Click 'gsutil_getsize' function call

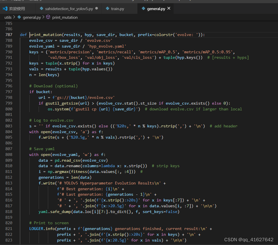coord(62,103)
